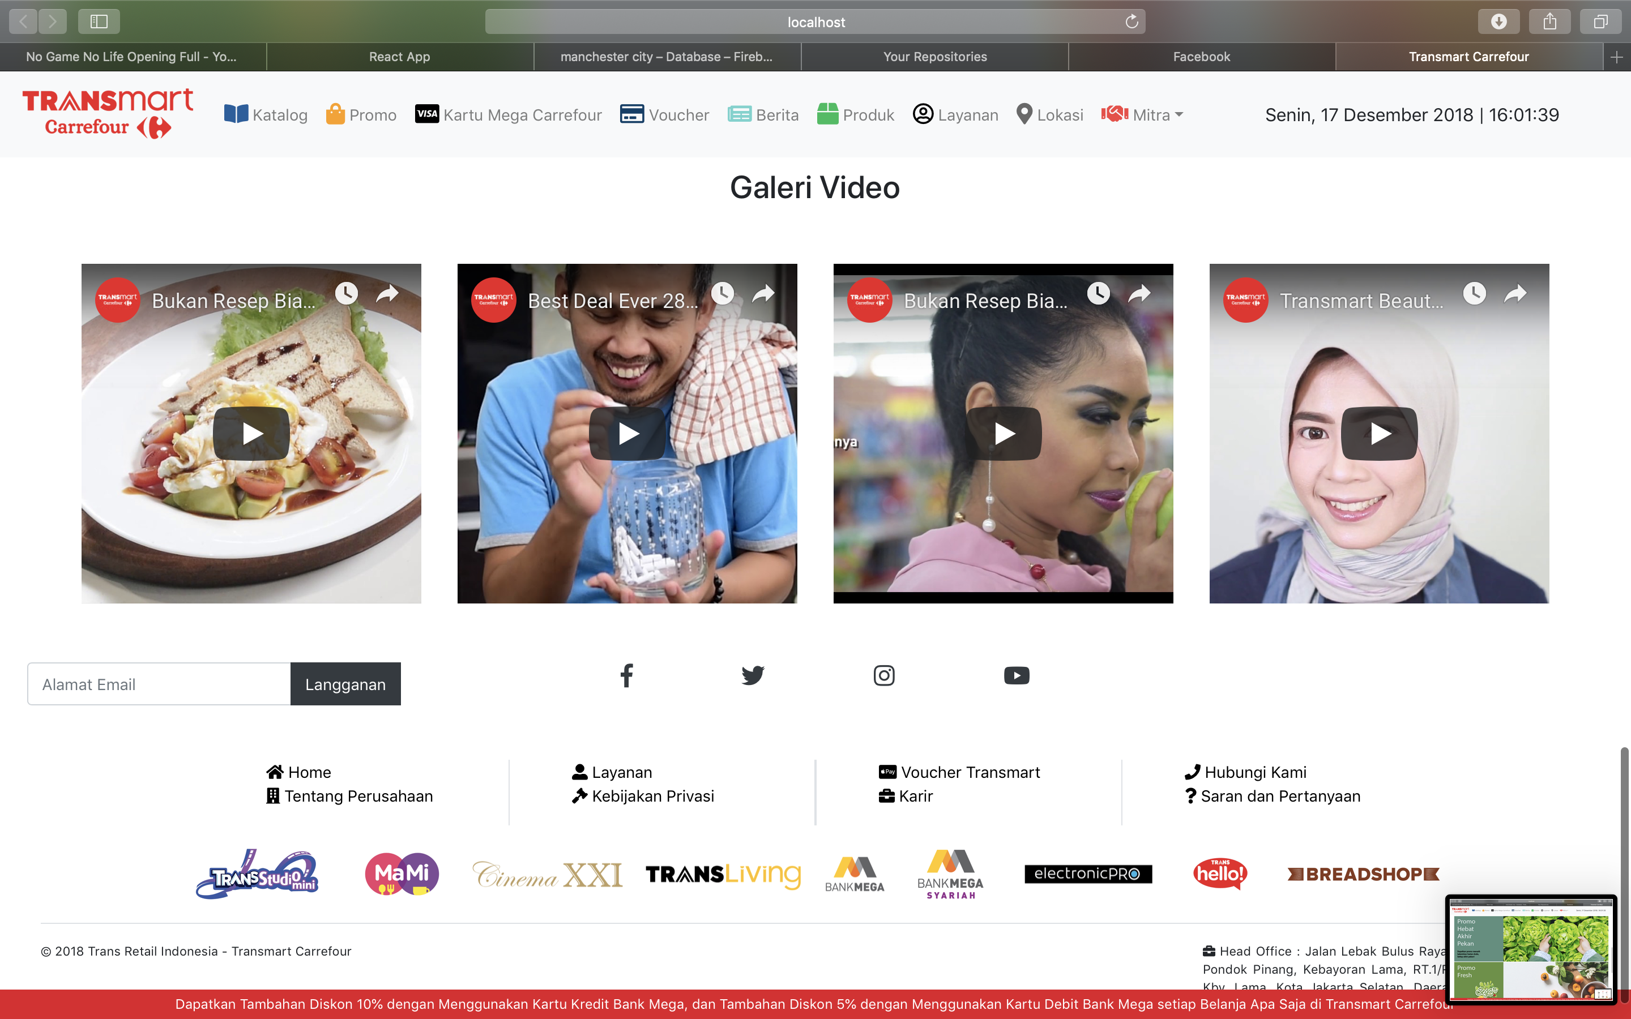This screenshot has width=1631, height=1019.
Task: Switch to the Facebook browser tab
Action: pos(1201,57)
